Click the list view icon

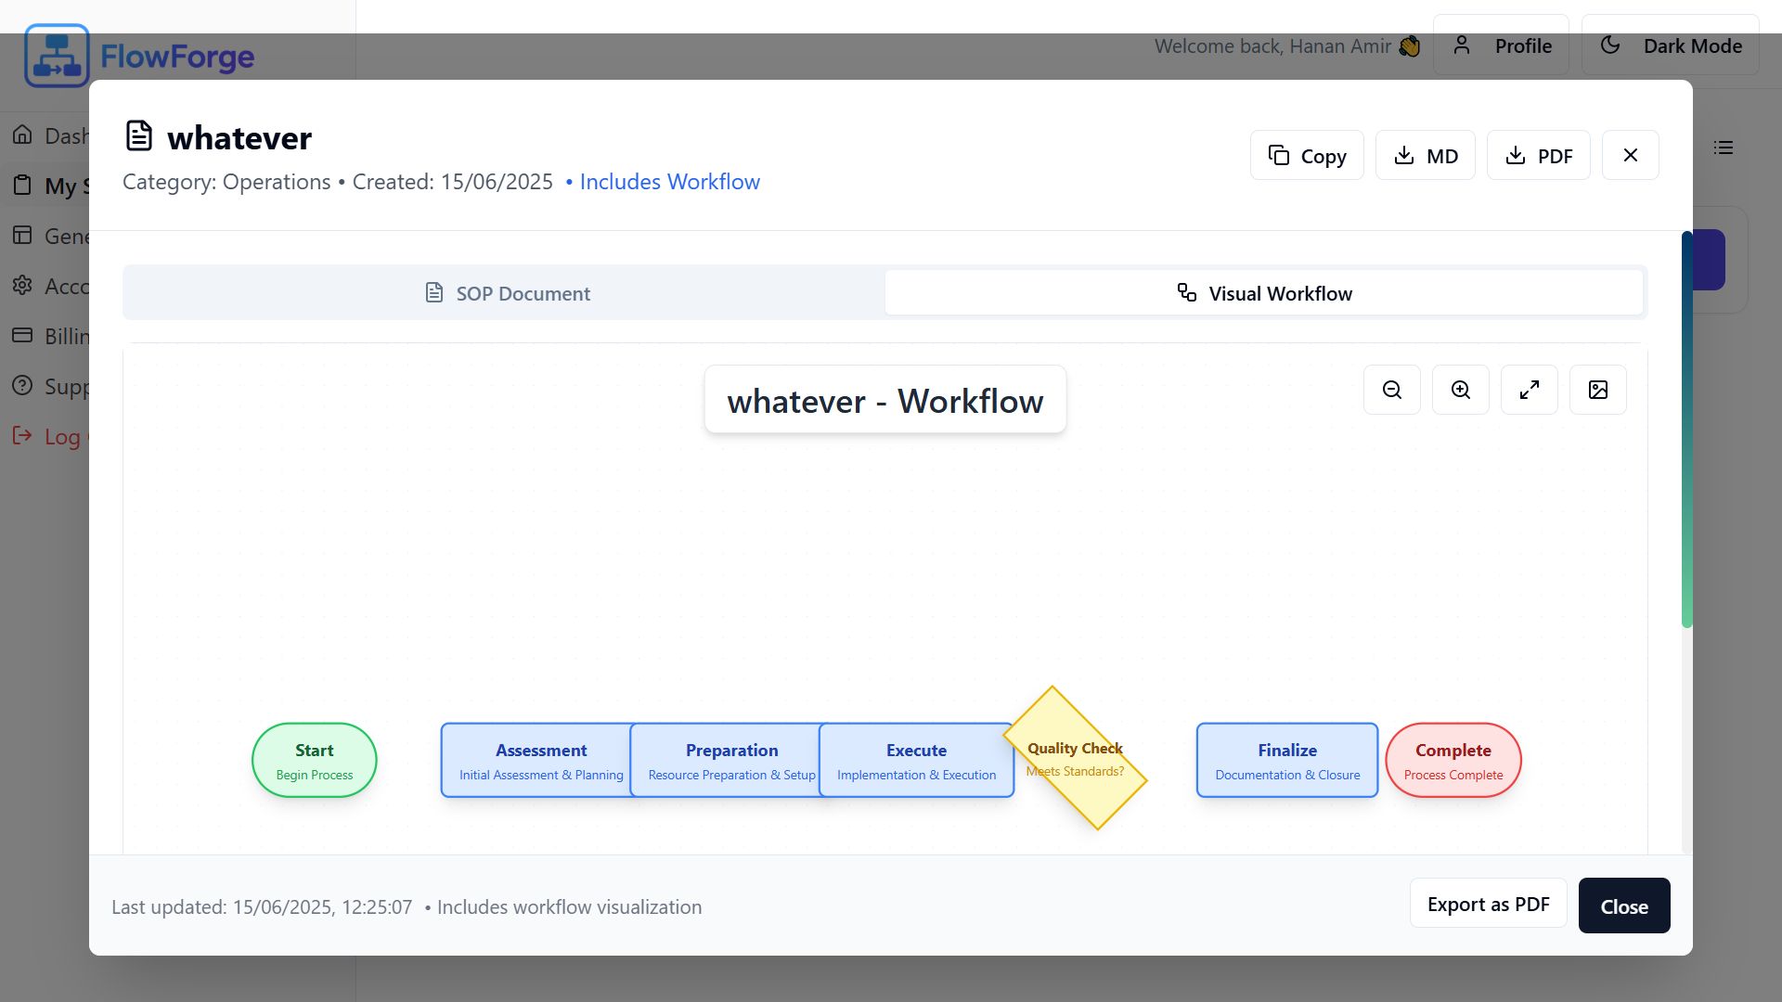1723,148
